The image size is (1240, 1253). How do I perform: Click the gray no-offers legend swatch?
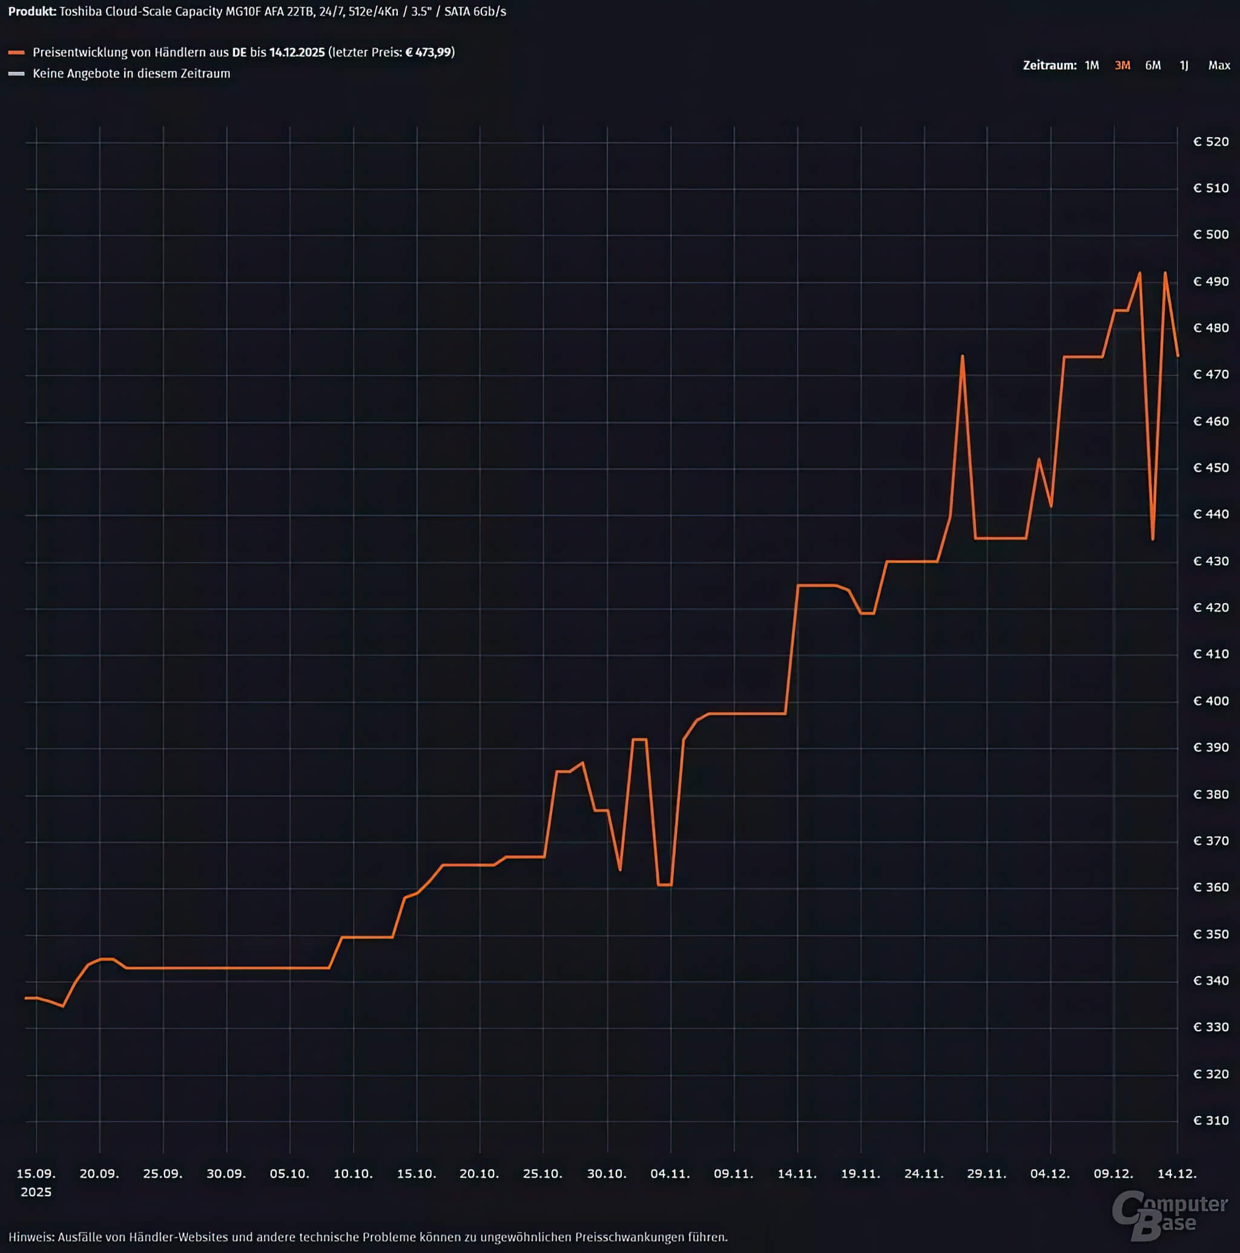pos(16,74)
